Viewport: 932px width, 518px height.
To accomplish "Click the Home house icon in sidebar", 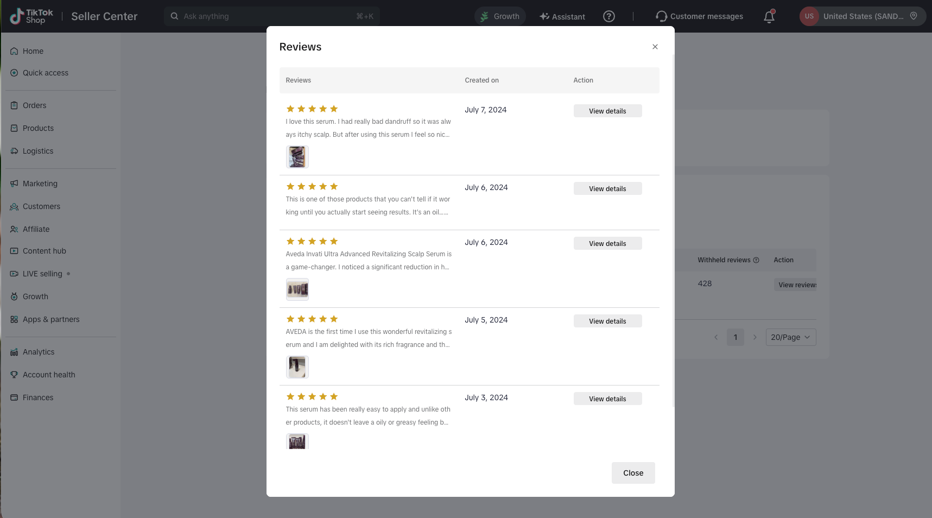I will click(x=14, y=51).
